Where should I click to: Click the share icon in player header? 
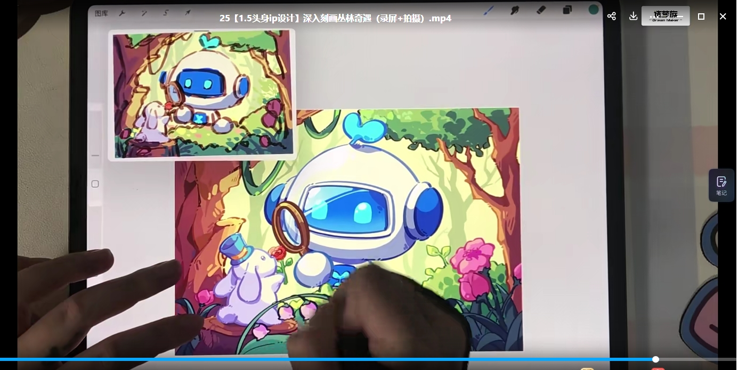coord(612,17)
